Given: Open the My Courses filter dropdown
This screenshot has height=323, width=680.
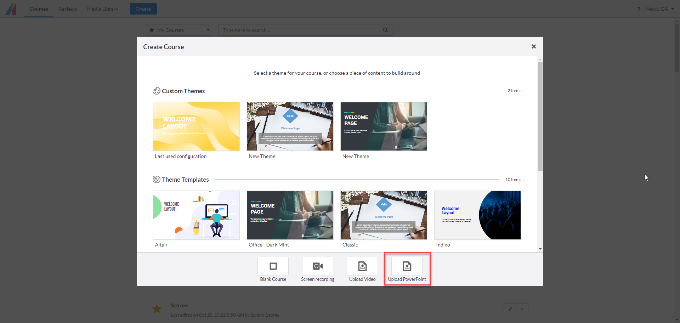Looking at the screenshot, I should [x=180, y=30].
